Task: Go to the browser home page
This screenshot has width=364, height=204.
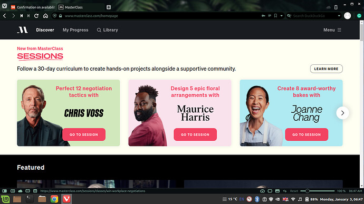Action: [x=45, y=16]
